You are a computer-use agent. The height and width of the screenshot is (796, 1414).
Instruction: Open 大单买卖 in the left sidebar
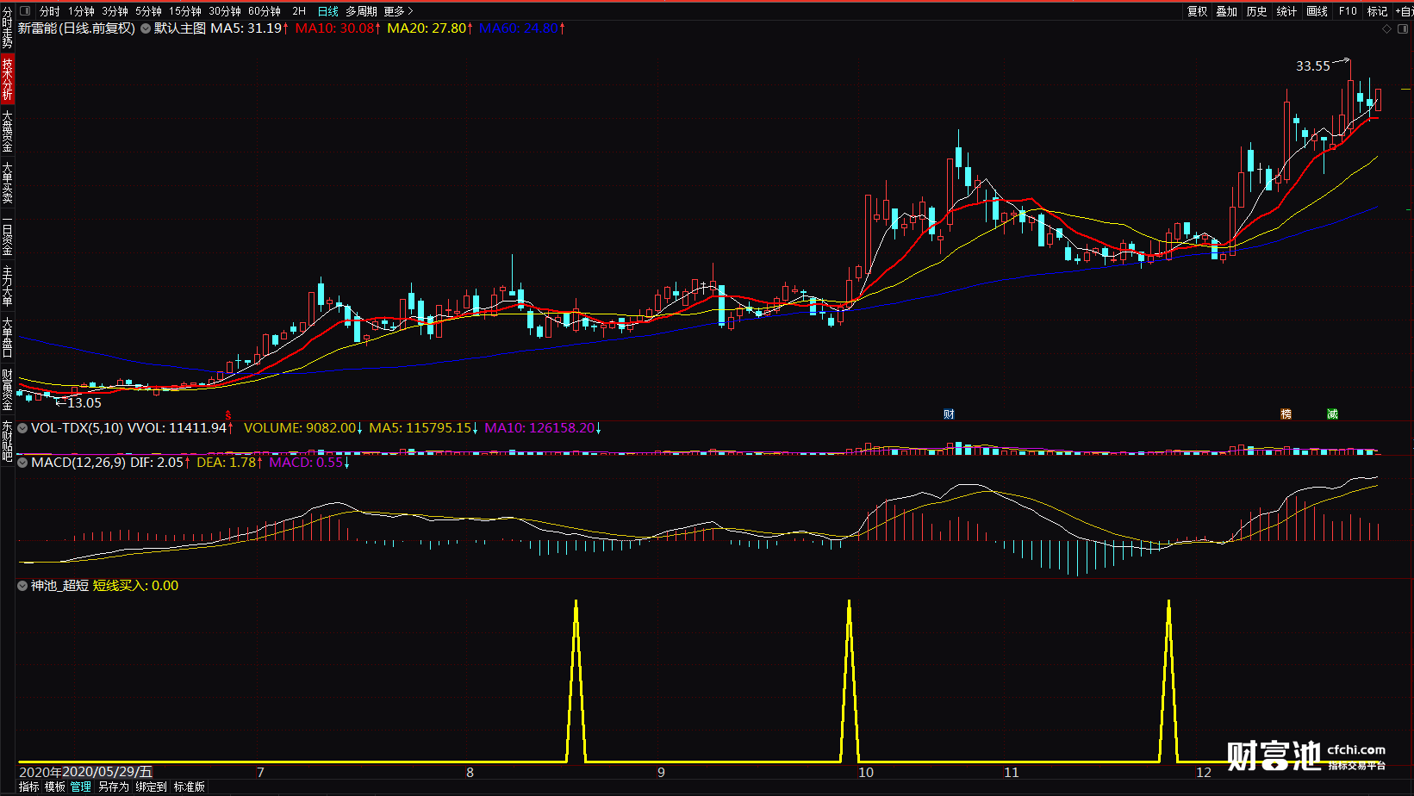(x=7, y=183)
